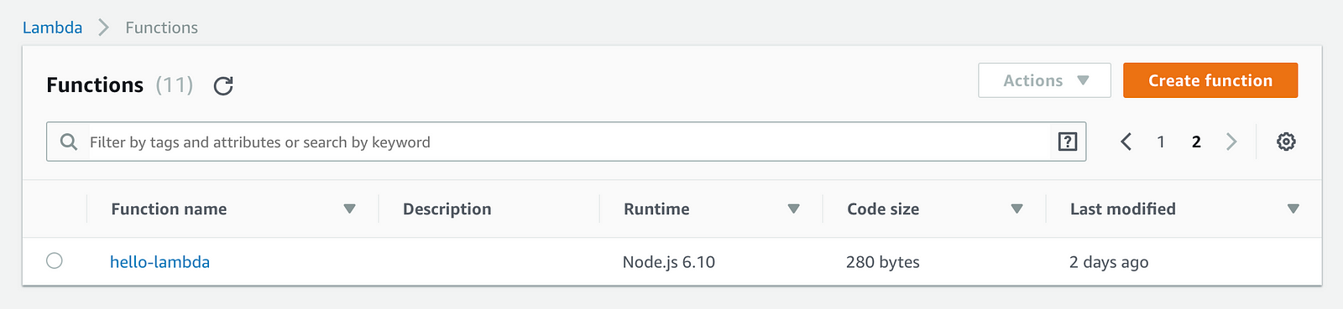
Task: Click the Create function button
Action: tap(1210, 80)
